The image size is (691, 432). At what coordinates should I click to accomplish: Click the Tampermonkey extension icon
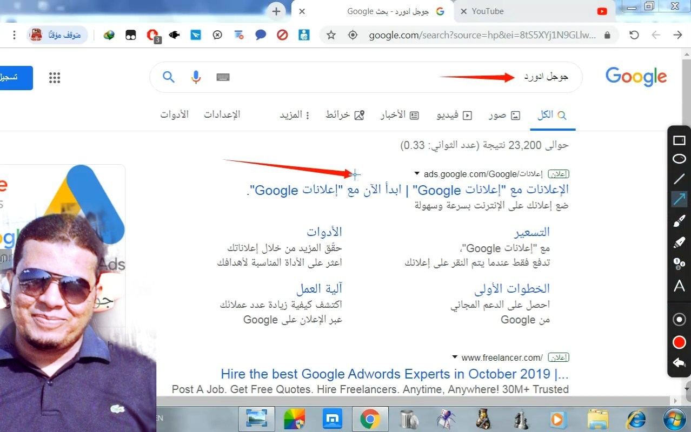pyautogui.click(x=131, y=35)
